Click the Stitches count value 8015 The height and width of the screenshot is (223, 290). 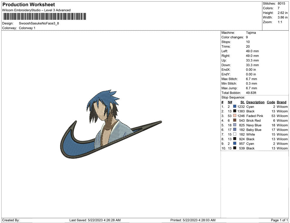281,4
